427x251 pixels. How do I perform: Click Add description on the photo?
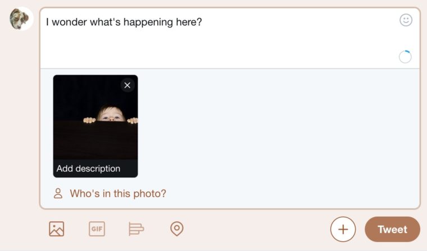coord(88,168)
